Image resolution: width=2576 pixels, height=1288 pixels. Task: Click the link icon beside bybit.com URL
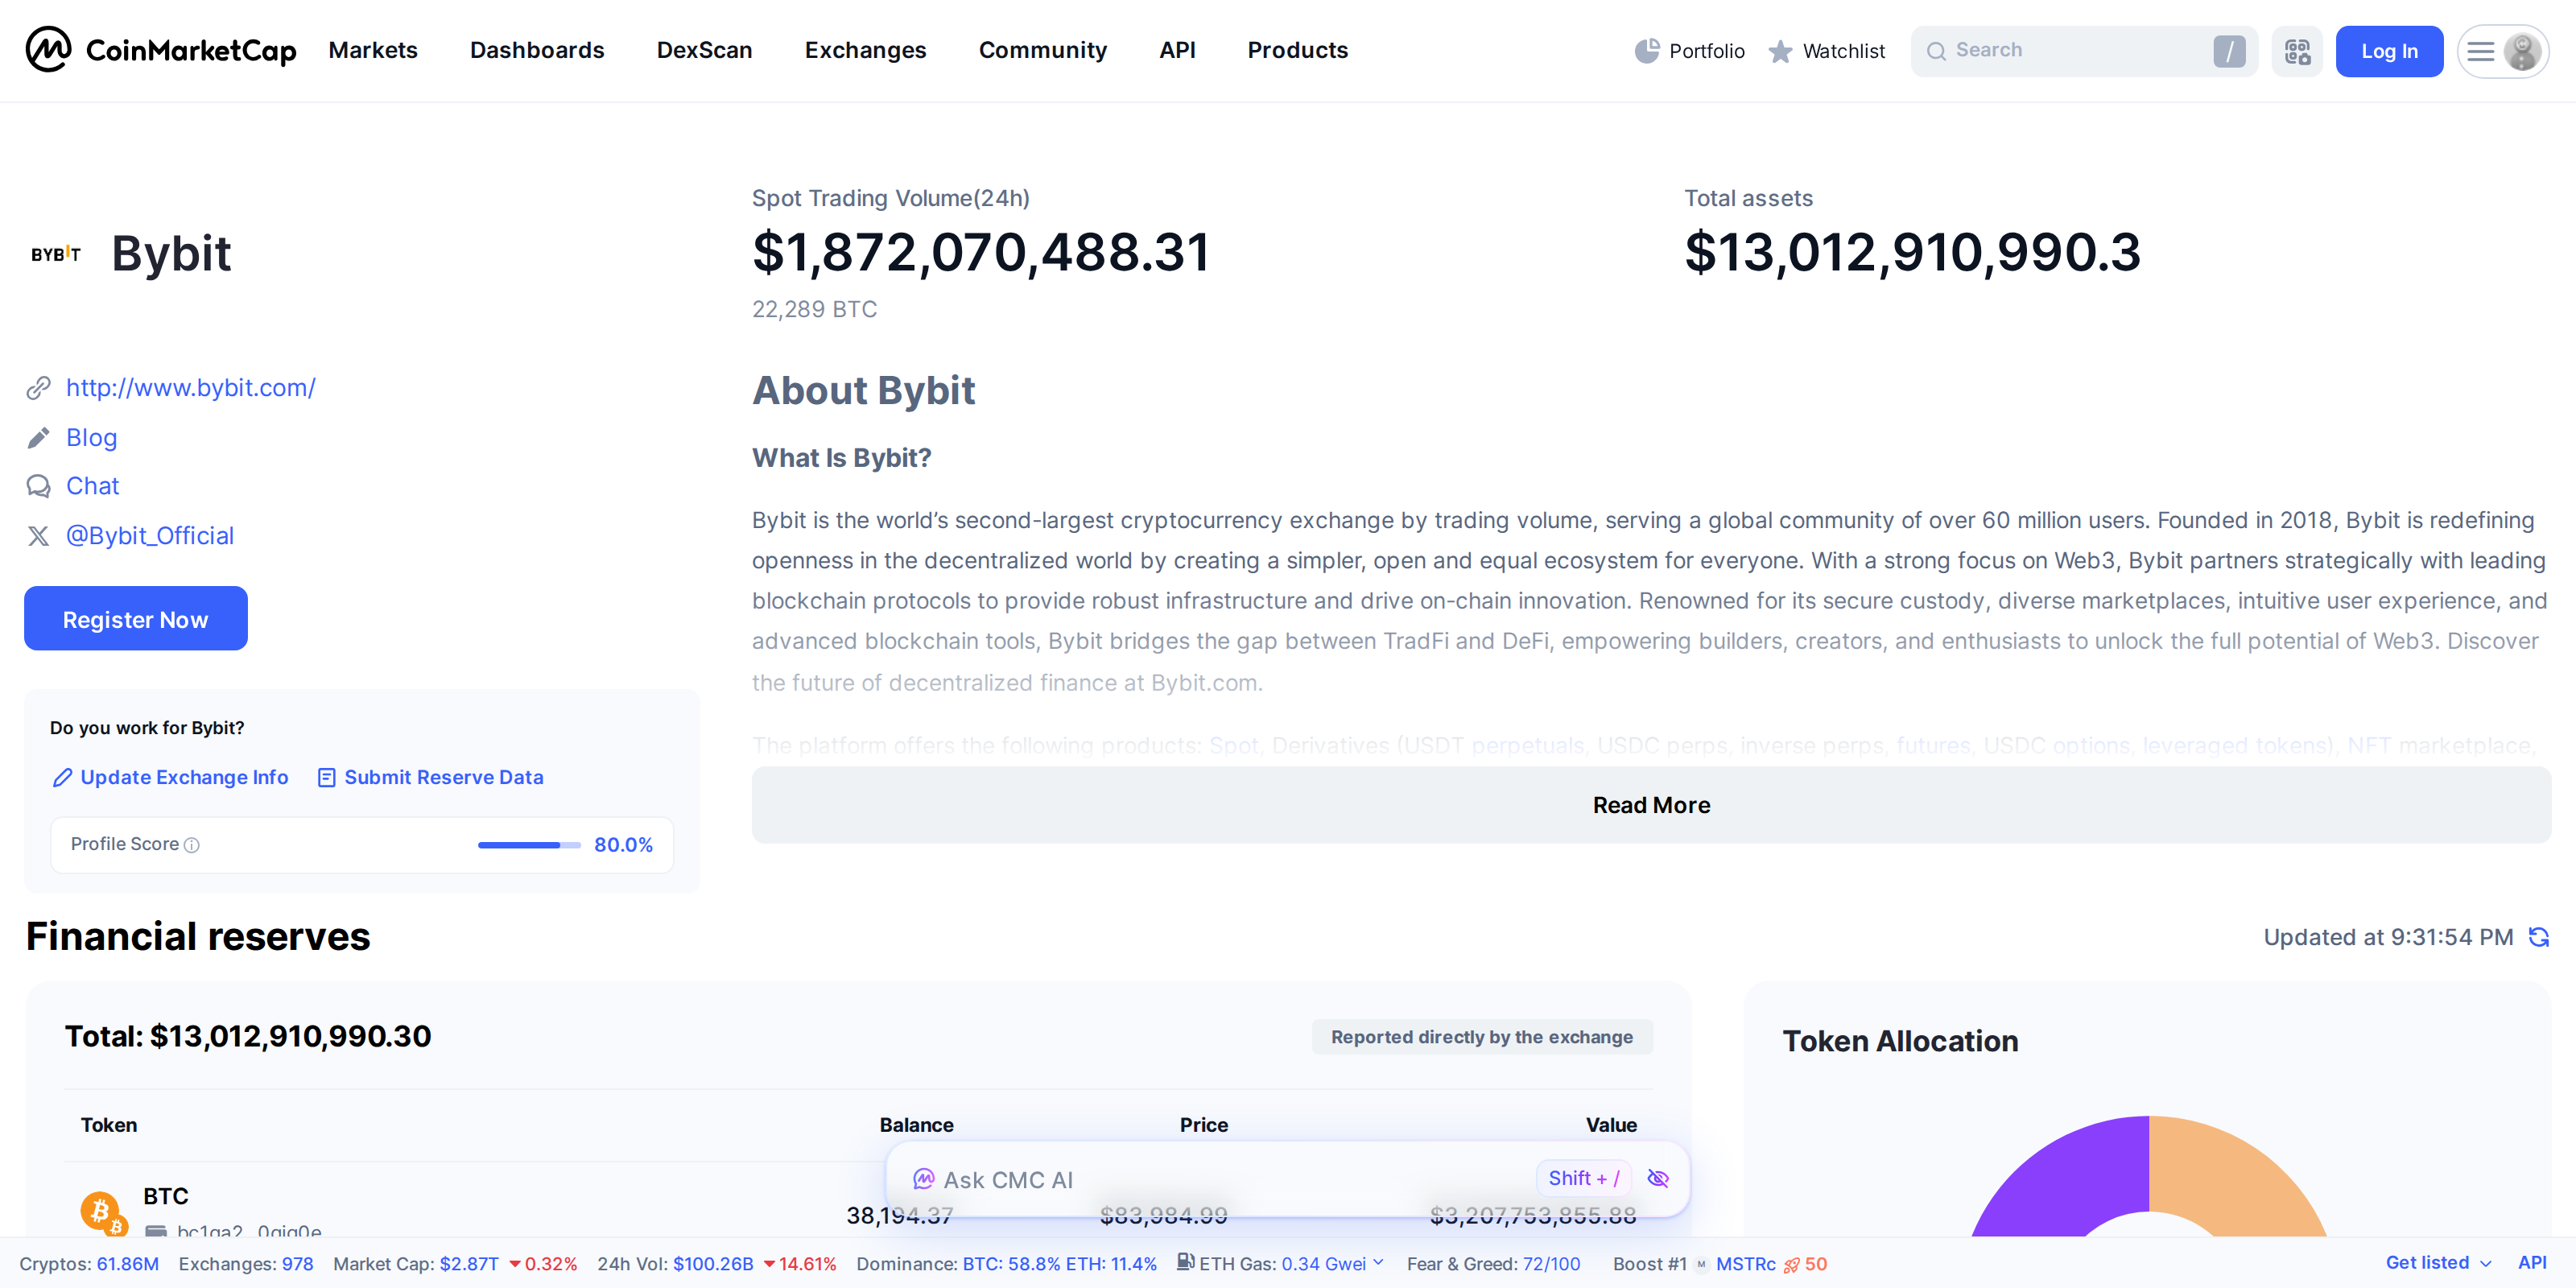[38, 388]
